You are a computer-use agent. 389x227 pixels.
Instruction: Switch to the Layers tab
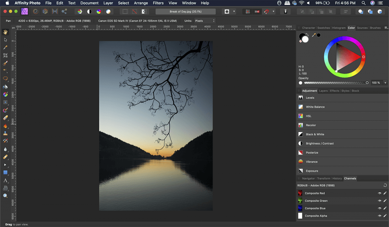point(323,91)
